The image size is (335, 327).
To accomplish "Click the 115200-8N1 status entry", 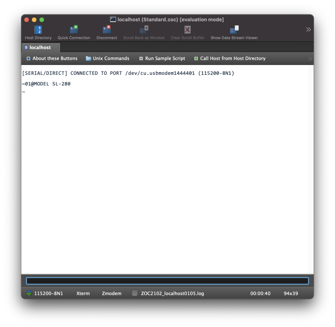I will click(49, 293).
